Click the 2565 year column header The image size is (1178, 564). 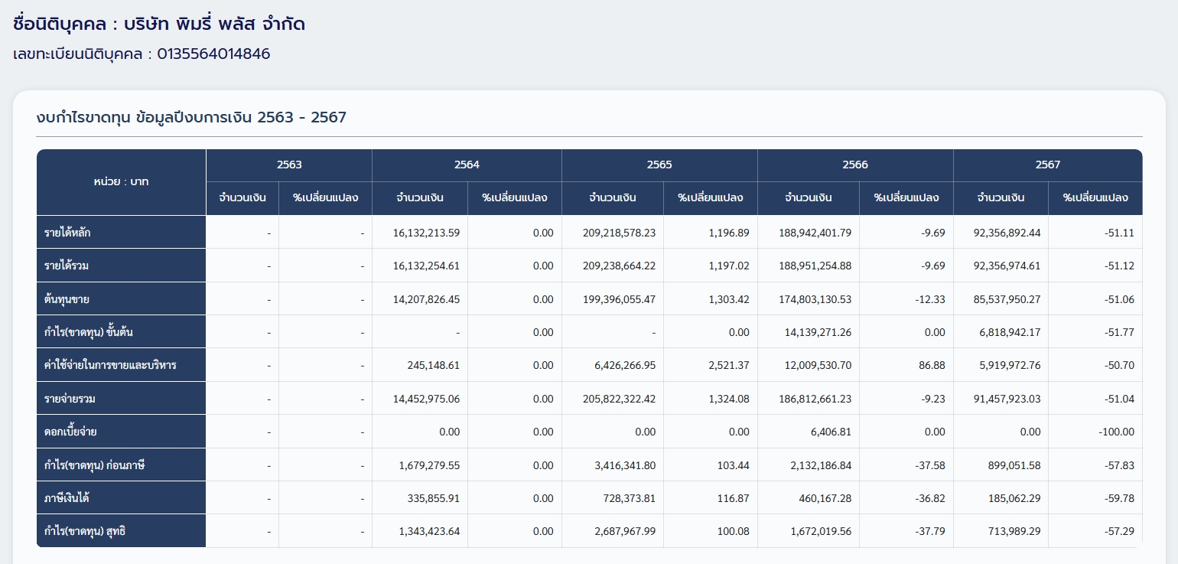pos(659,165)
